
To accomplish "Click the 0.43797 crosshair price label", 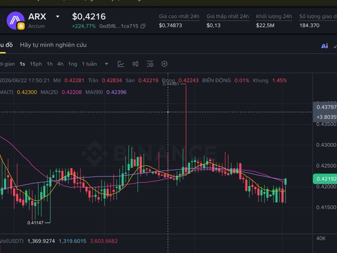I will [x=326, y=107].
